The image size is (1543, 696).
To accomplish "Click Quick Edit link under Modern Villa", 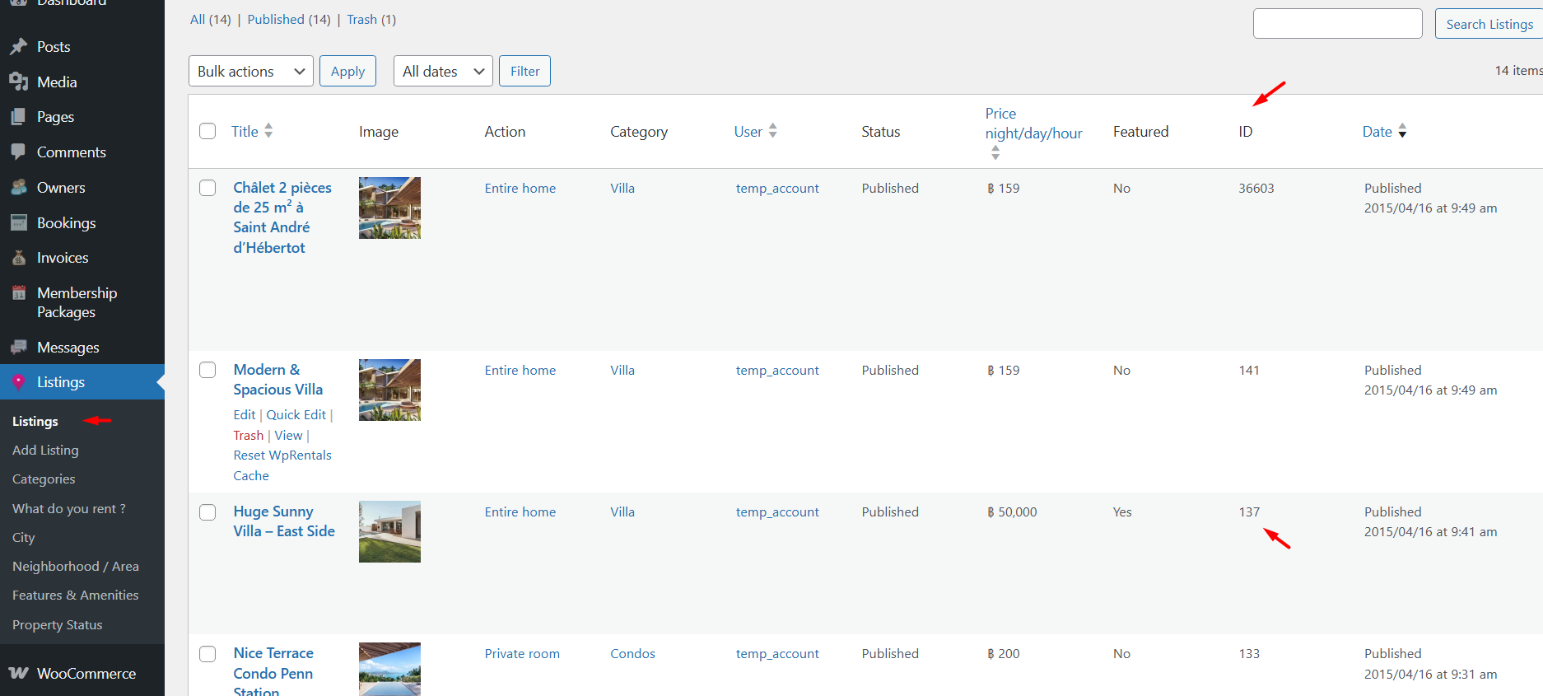I will [x=296, y=415].
